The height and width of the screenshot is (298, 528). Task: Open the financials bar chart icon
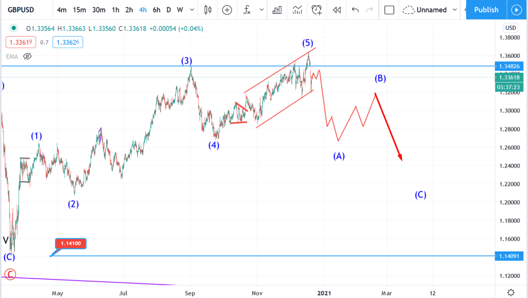click(277, 10)
